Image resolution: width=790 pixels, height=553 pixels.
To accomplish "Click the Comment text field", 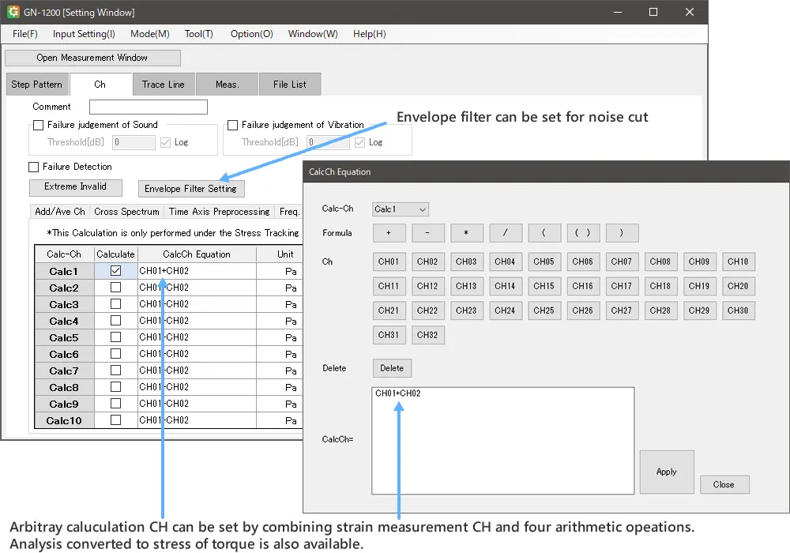I will click(149, 107).
